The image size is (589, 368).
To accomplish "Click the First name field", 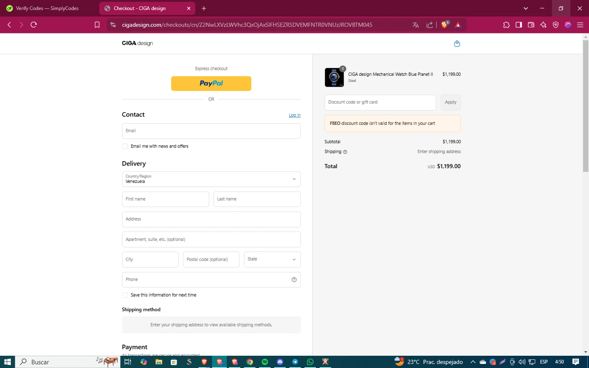I will pos(165,199).
